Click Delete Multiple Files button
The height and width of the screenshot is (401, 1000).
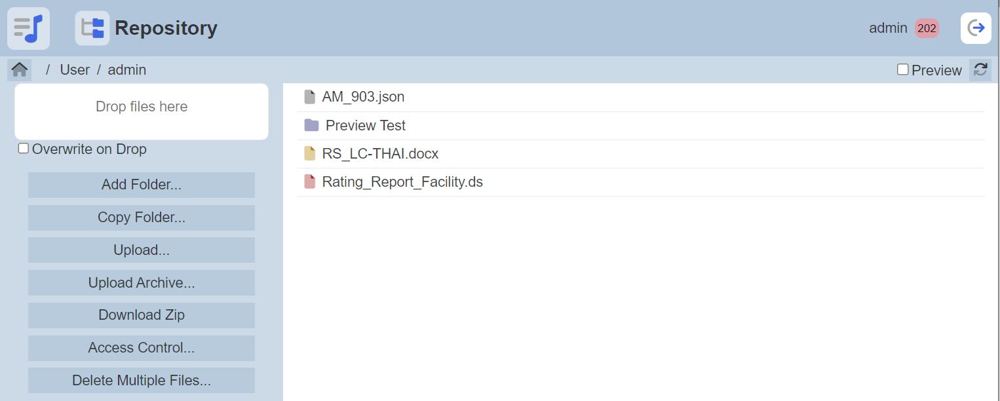tap(142, 381)
